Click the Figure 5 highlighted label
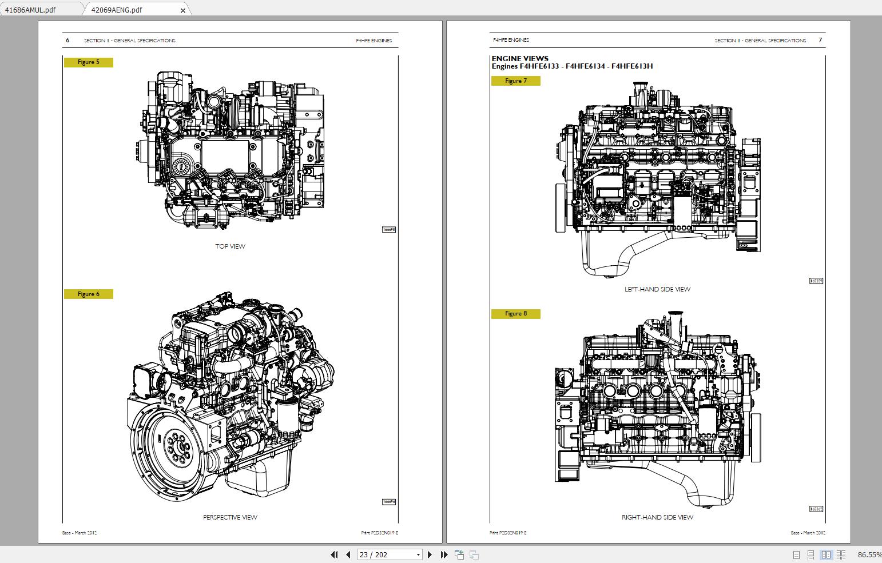Image resolution: width=882 pixels, height=563 pixels. click(x=89, y=62)
